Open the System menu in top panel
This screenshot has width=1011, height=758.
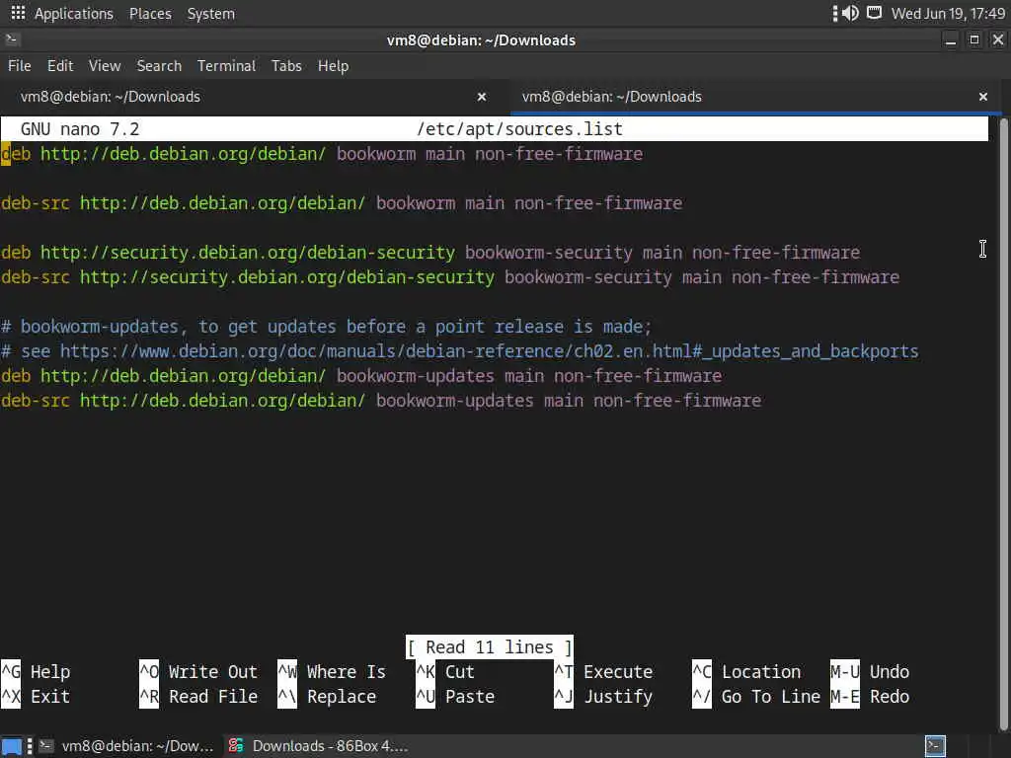pyautogui.click(x=211, y=14)
